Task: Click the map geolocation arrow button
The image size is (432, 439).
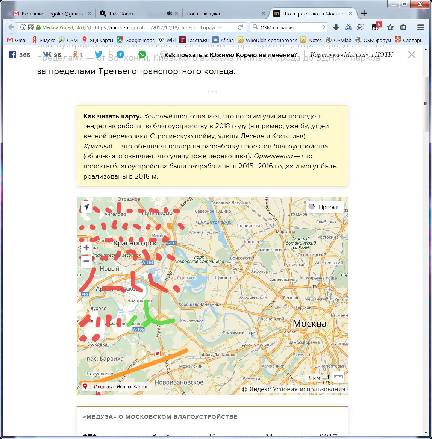Action: [86, 207]
